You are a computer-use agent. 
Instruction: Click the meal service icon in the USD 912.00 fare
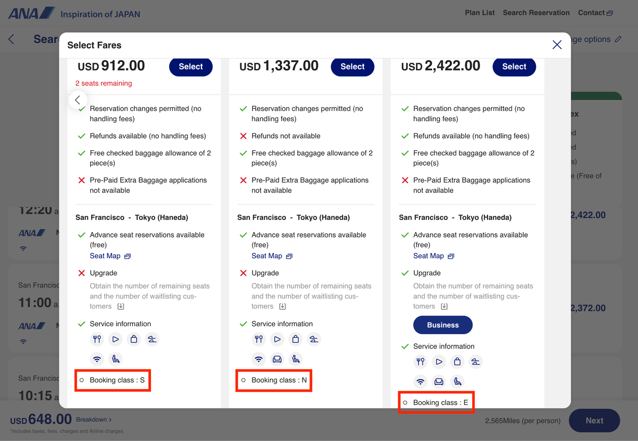click(x=97, y=340)
